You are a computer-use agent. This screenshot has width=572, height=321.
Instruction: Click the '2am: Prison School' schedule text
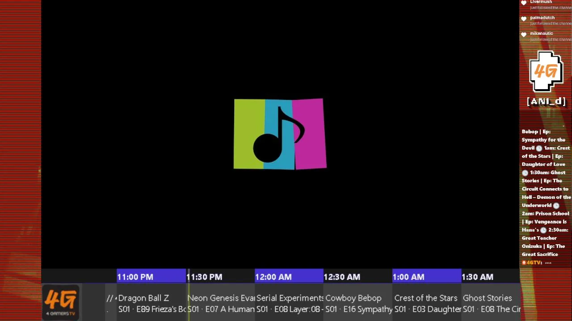click(x=546, y=214)
